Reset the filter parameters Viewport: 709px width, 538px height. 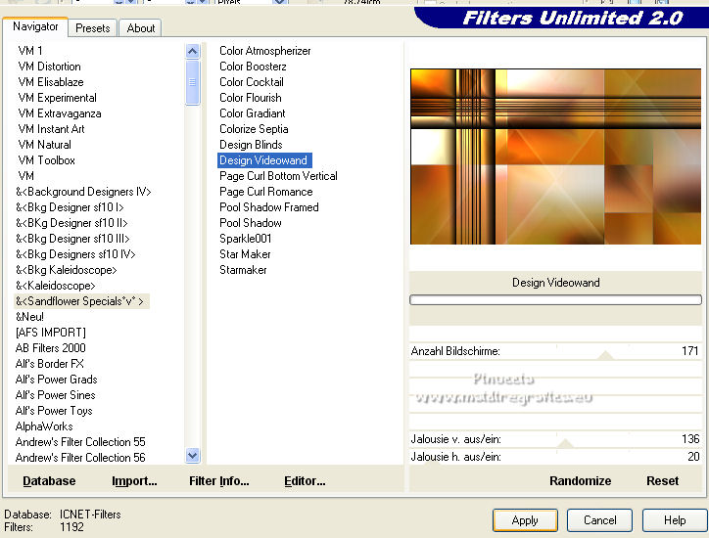click(x=662, y=480)
